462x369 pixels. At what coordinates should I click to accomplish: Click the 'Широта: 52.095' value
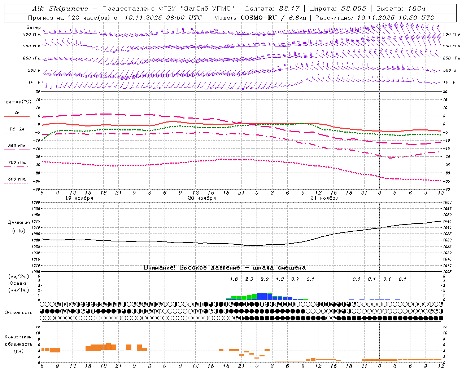(x=338, y=9)
